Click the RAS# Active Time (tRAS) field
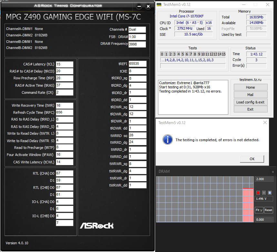Screen dimensions: 277x252 pyautogui.click(x=65, y=85)
